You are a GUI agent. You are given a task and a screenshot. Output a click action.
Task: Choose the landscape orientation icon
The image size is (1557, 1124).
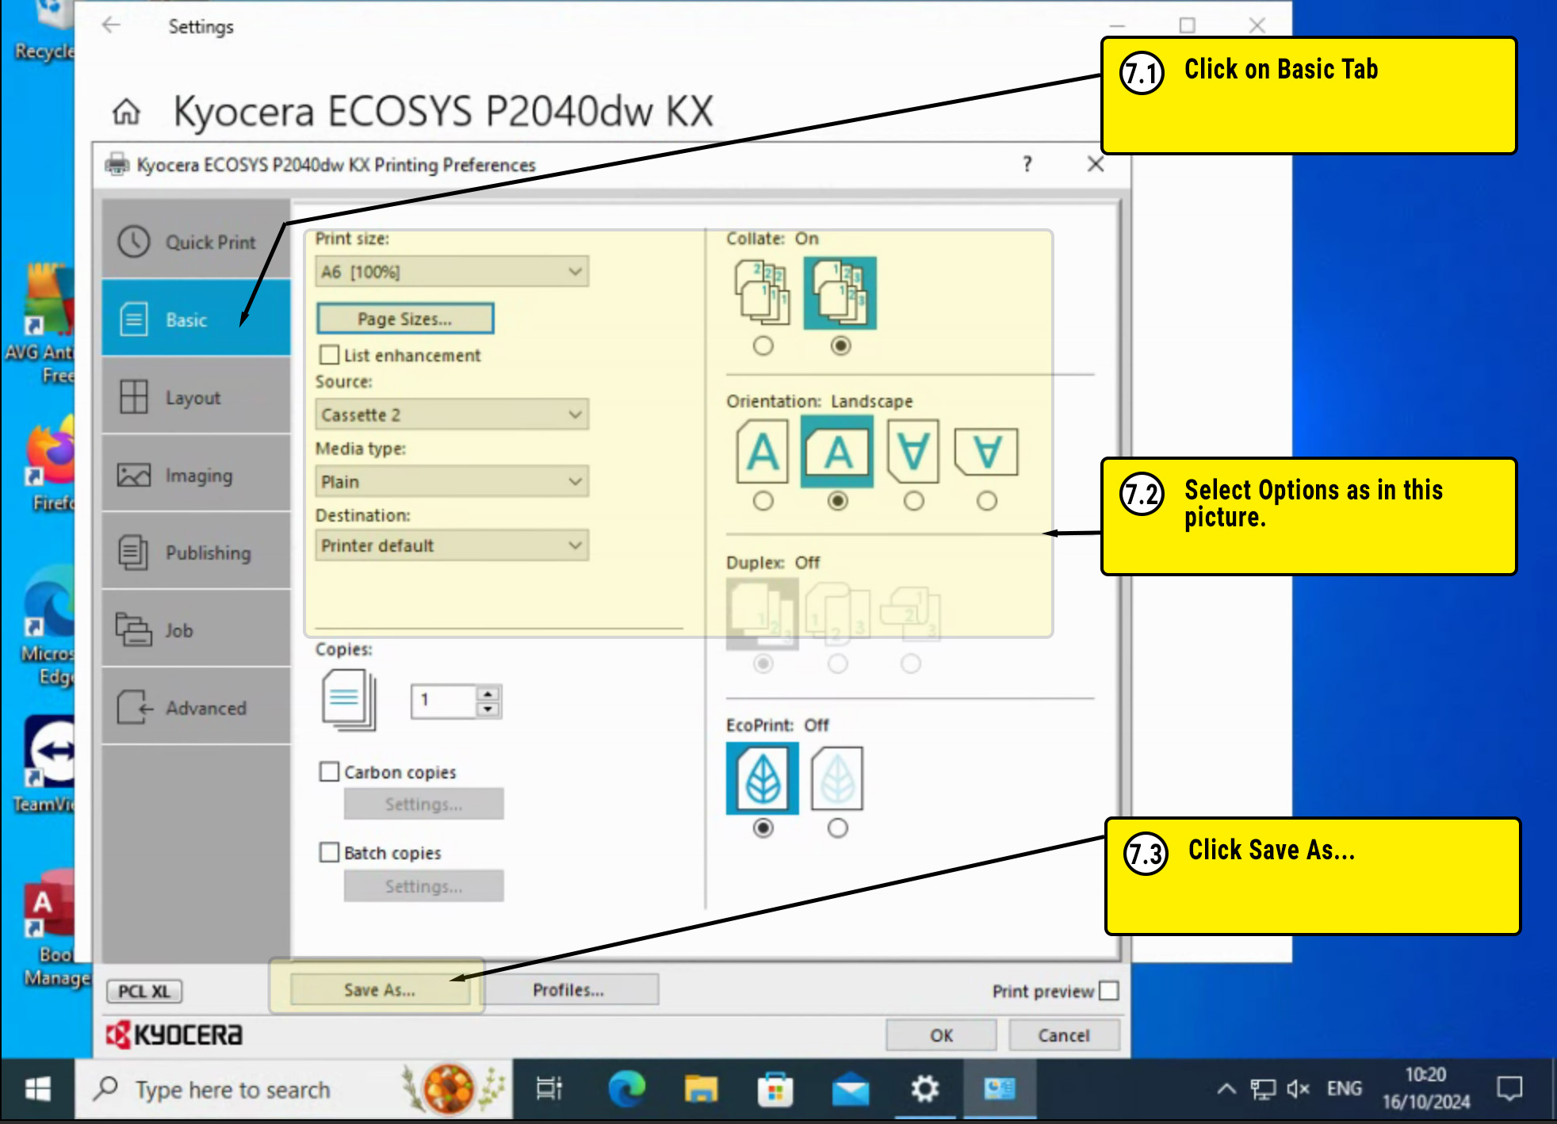(x=837, y=452)
